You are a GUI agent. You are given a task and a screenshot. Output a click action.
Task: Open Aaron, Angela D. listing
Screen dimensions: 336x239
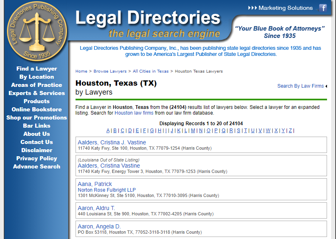(99, 226)
